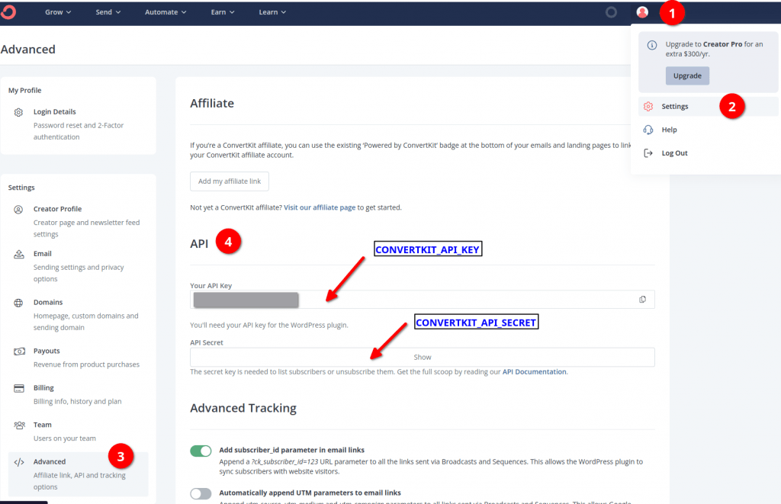Expand the Learn dropdown menu
The width and height of the screenshot is (781, 504).
[x=272, y=12]
